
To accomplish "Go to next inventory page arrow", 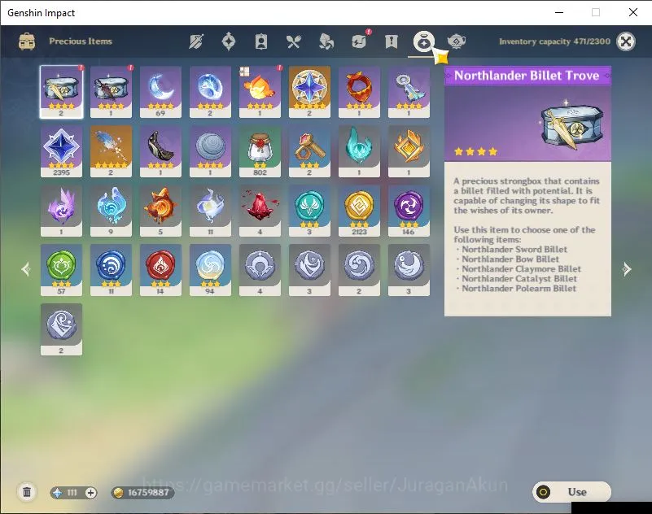I will click(x=627, y=269).
